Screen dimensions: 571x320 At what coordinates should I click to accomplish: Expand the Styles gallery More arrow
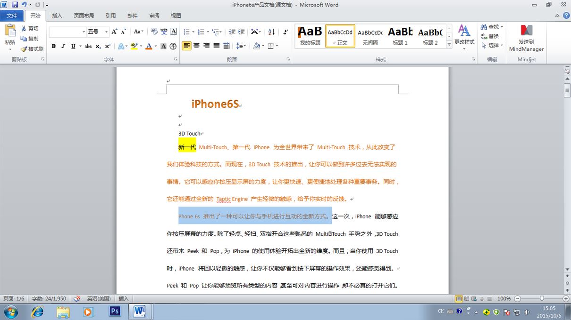point(449,45)
